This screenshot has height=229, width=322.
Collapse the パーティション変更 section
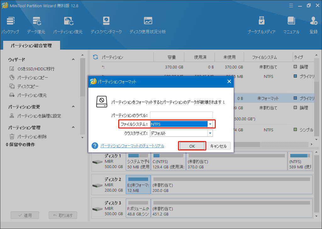(73, 107)
